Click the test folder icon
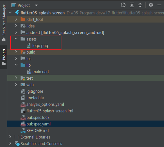164x147 pixels. click(23, 78)
